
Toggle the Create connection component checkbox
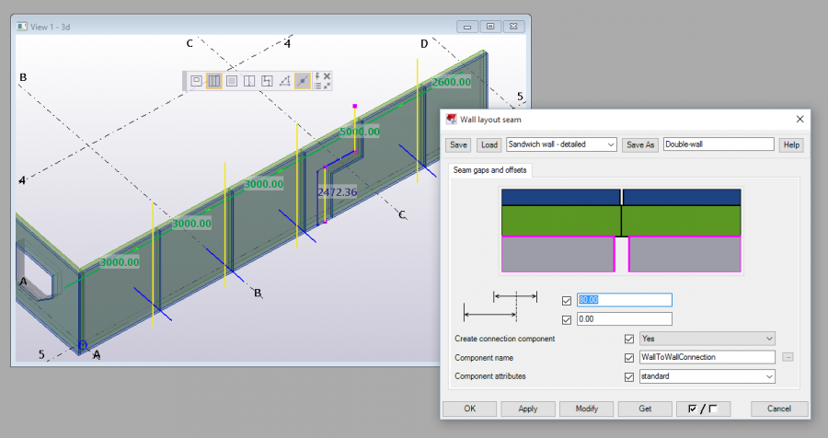pos(629,339)
